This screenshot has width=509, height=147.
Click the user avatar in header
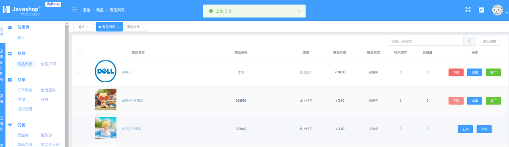pyautogui.click(x=497, y=10)
